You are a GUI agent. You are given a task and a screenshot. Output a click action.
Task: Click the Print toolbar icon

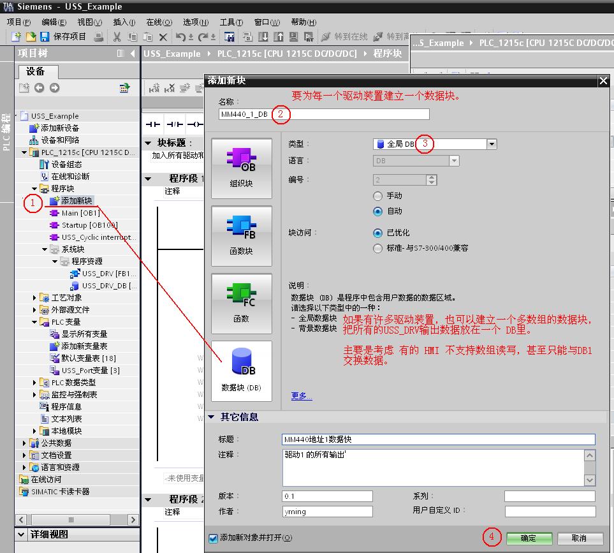click(99, 37)
